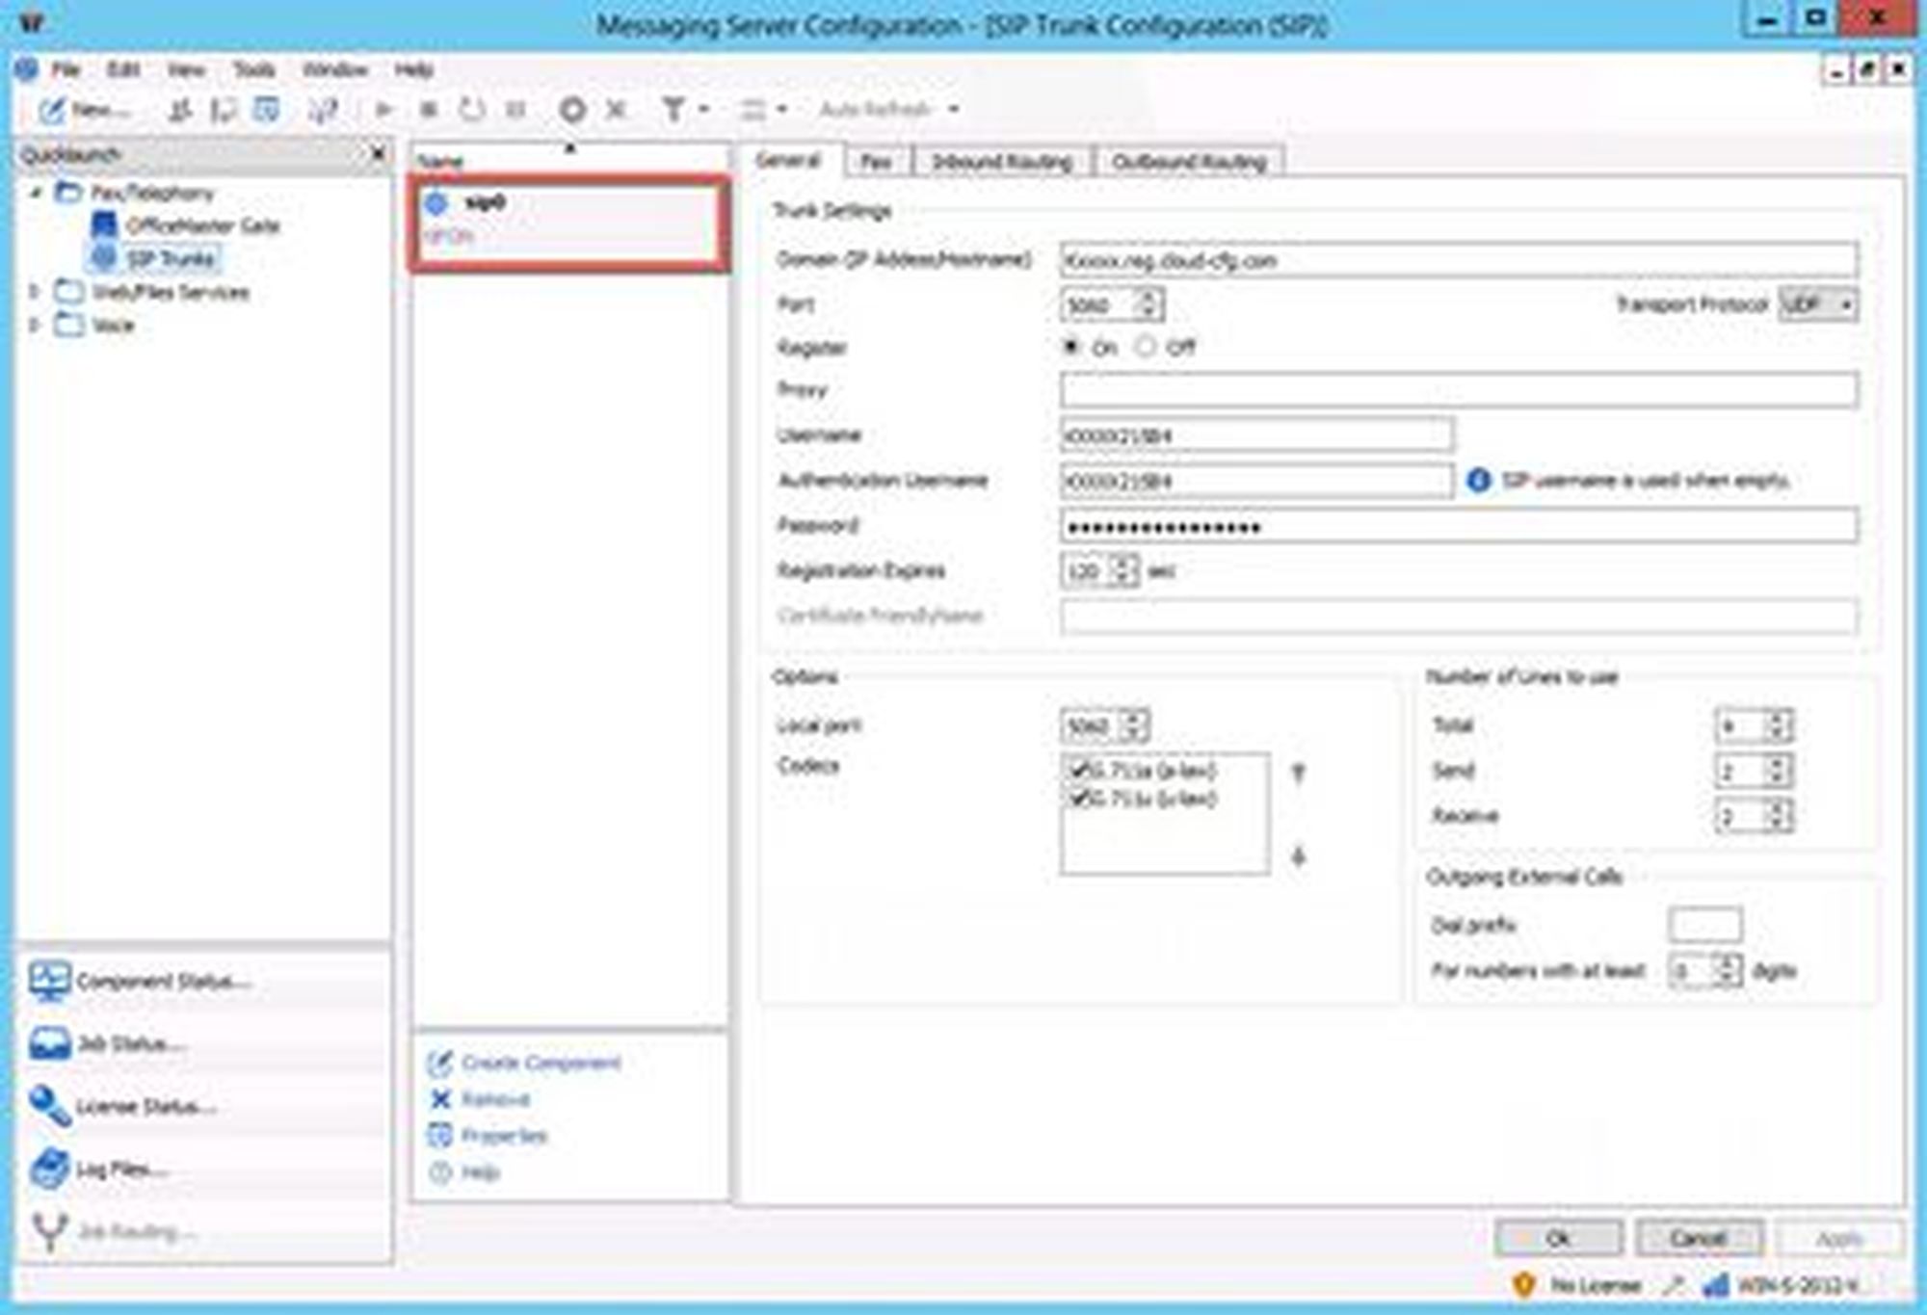Open the Tools menu
The width and height of the screenshot is (1927, 1315).
pos(253,69)
